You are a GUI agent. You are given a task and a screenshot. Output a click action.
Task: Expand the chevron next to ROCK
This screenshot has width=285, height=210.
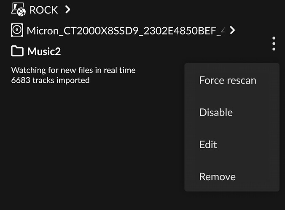pyautogui.click(x=67, y=9)
